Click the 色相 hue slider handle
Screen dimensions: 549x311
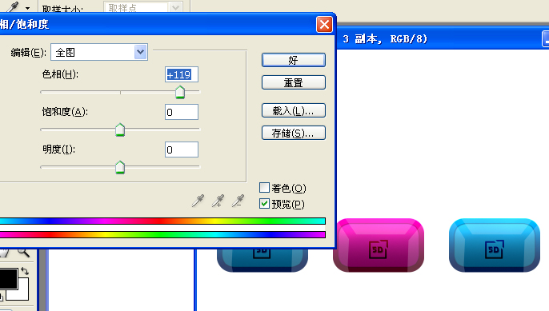180,93
